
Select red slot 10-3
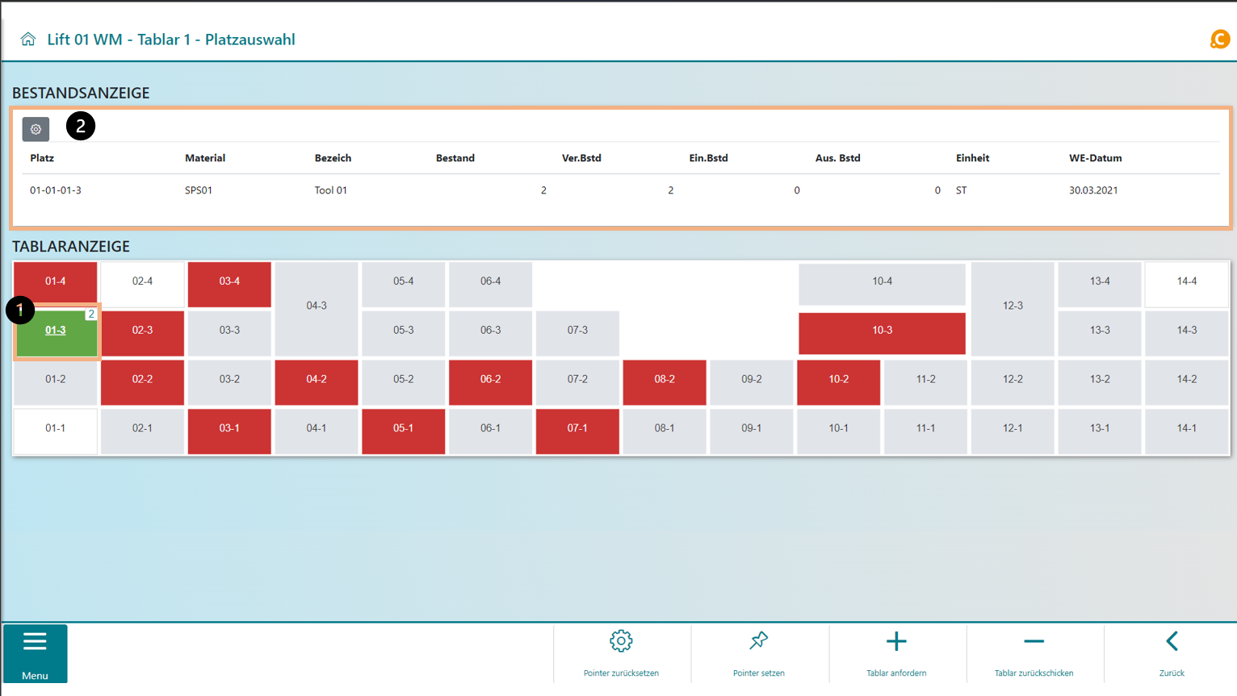coord(882,331)
